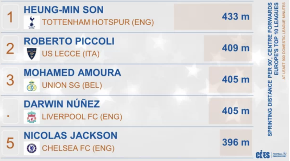290x161 pixels.
Task: Click the 433 m distance bar
Action: point(213,17)
